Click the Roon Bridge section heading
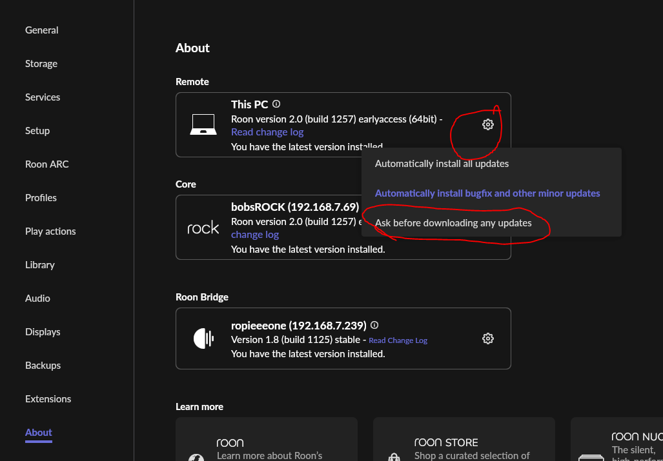The width and height of the screenshot is (663, 461). pyautogui.click(x=202, y=297)
